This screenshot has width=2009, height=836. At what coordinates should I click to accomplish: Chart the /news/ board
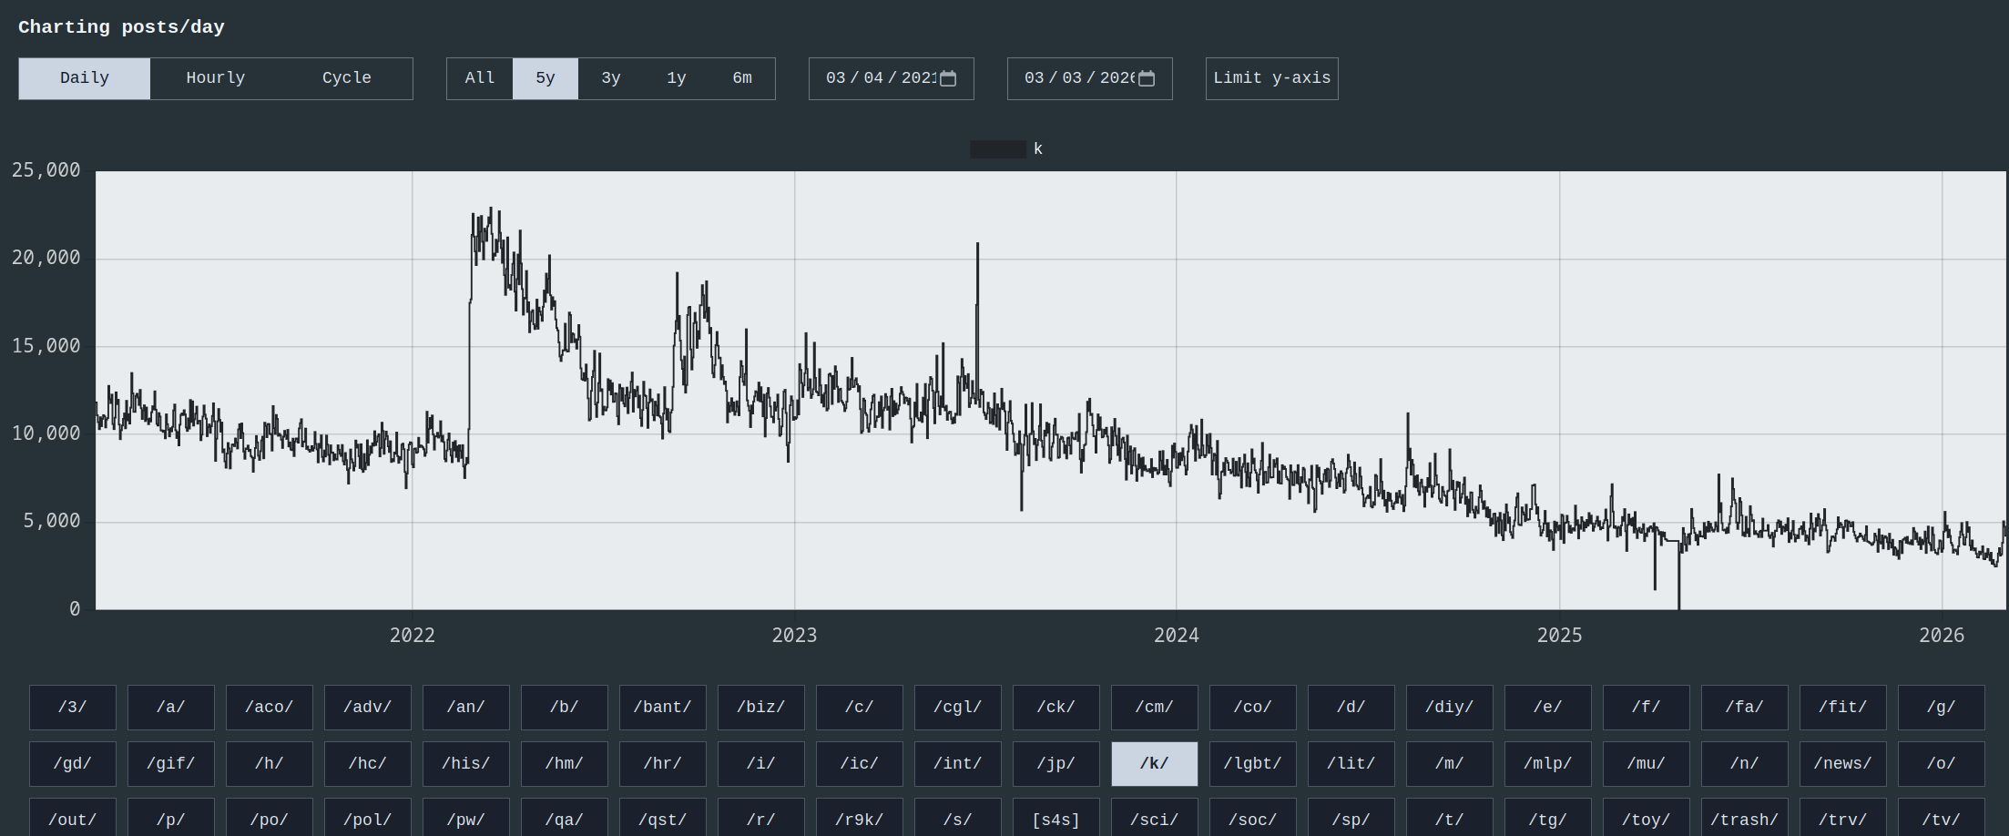pyautogui.click(x=1843, y=764)
